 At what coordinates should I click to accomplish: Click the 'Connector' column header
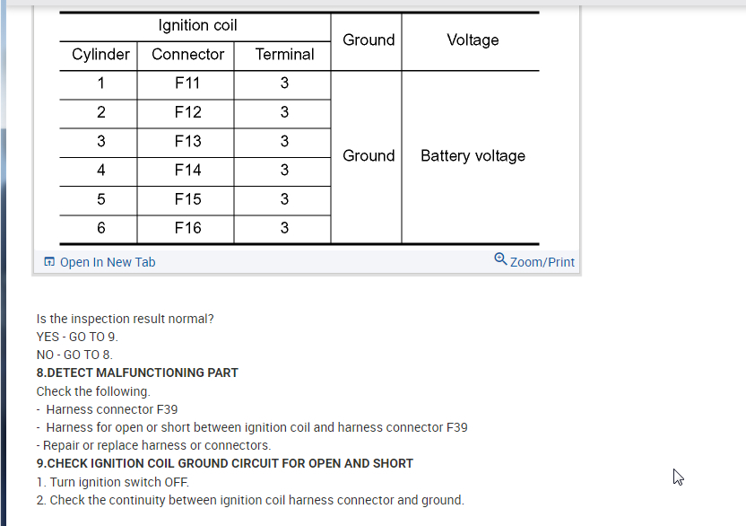pos(188,55)
